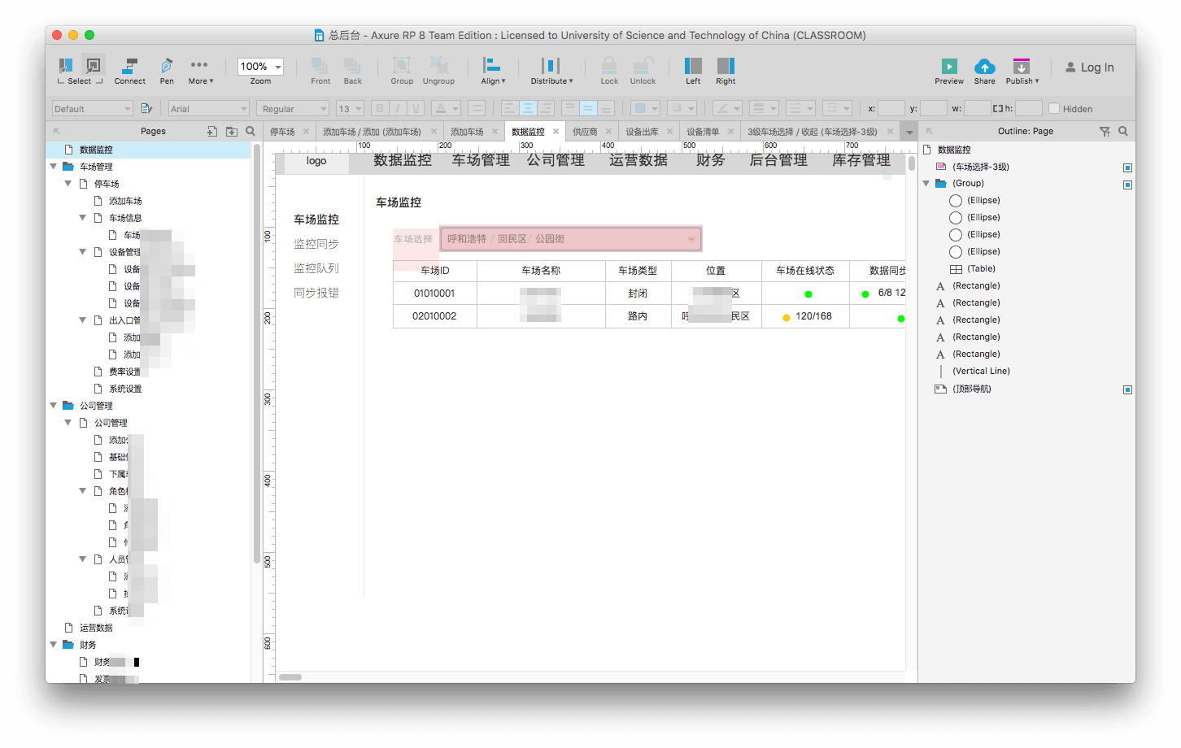Collapse the 车场管理 folder in Pages
1181x748 pixels.
54,167
